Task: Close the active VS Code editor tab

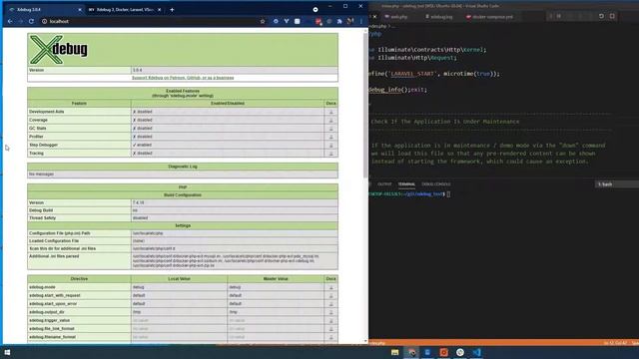Action: [x=375, y=17]
